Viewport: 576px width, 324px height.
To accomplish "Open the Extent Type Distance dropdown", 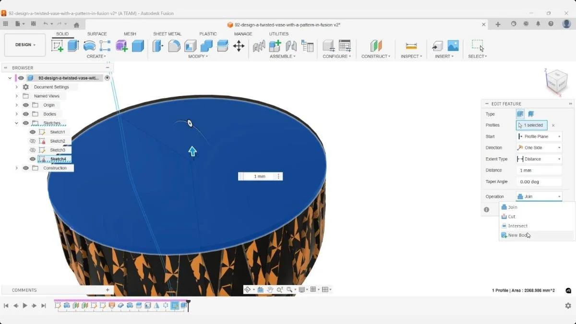I will [539, 159].
